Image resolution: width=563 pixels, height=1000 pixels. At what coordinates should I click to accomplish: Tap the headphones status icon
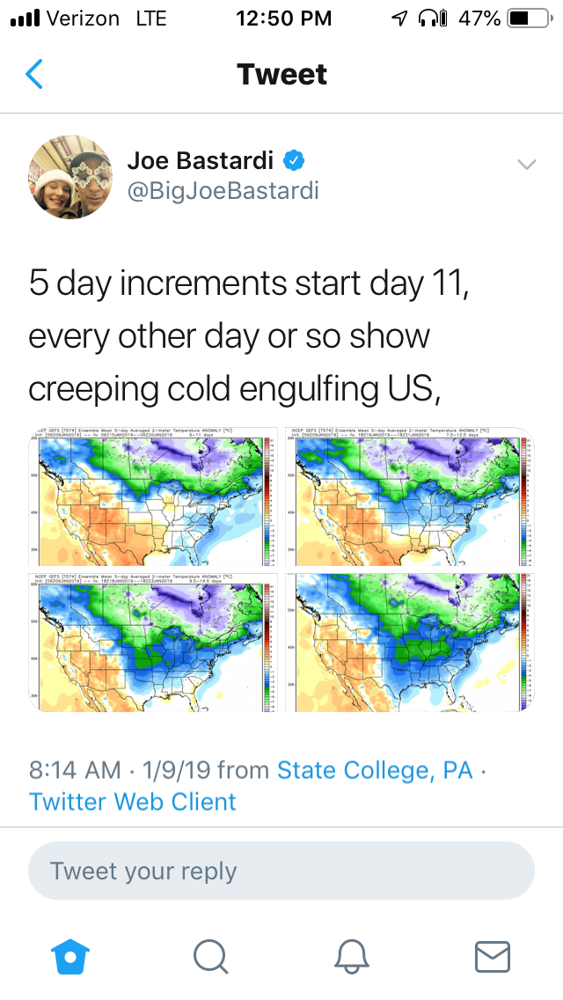[x=430, y=18]
